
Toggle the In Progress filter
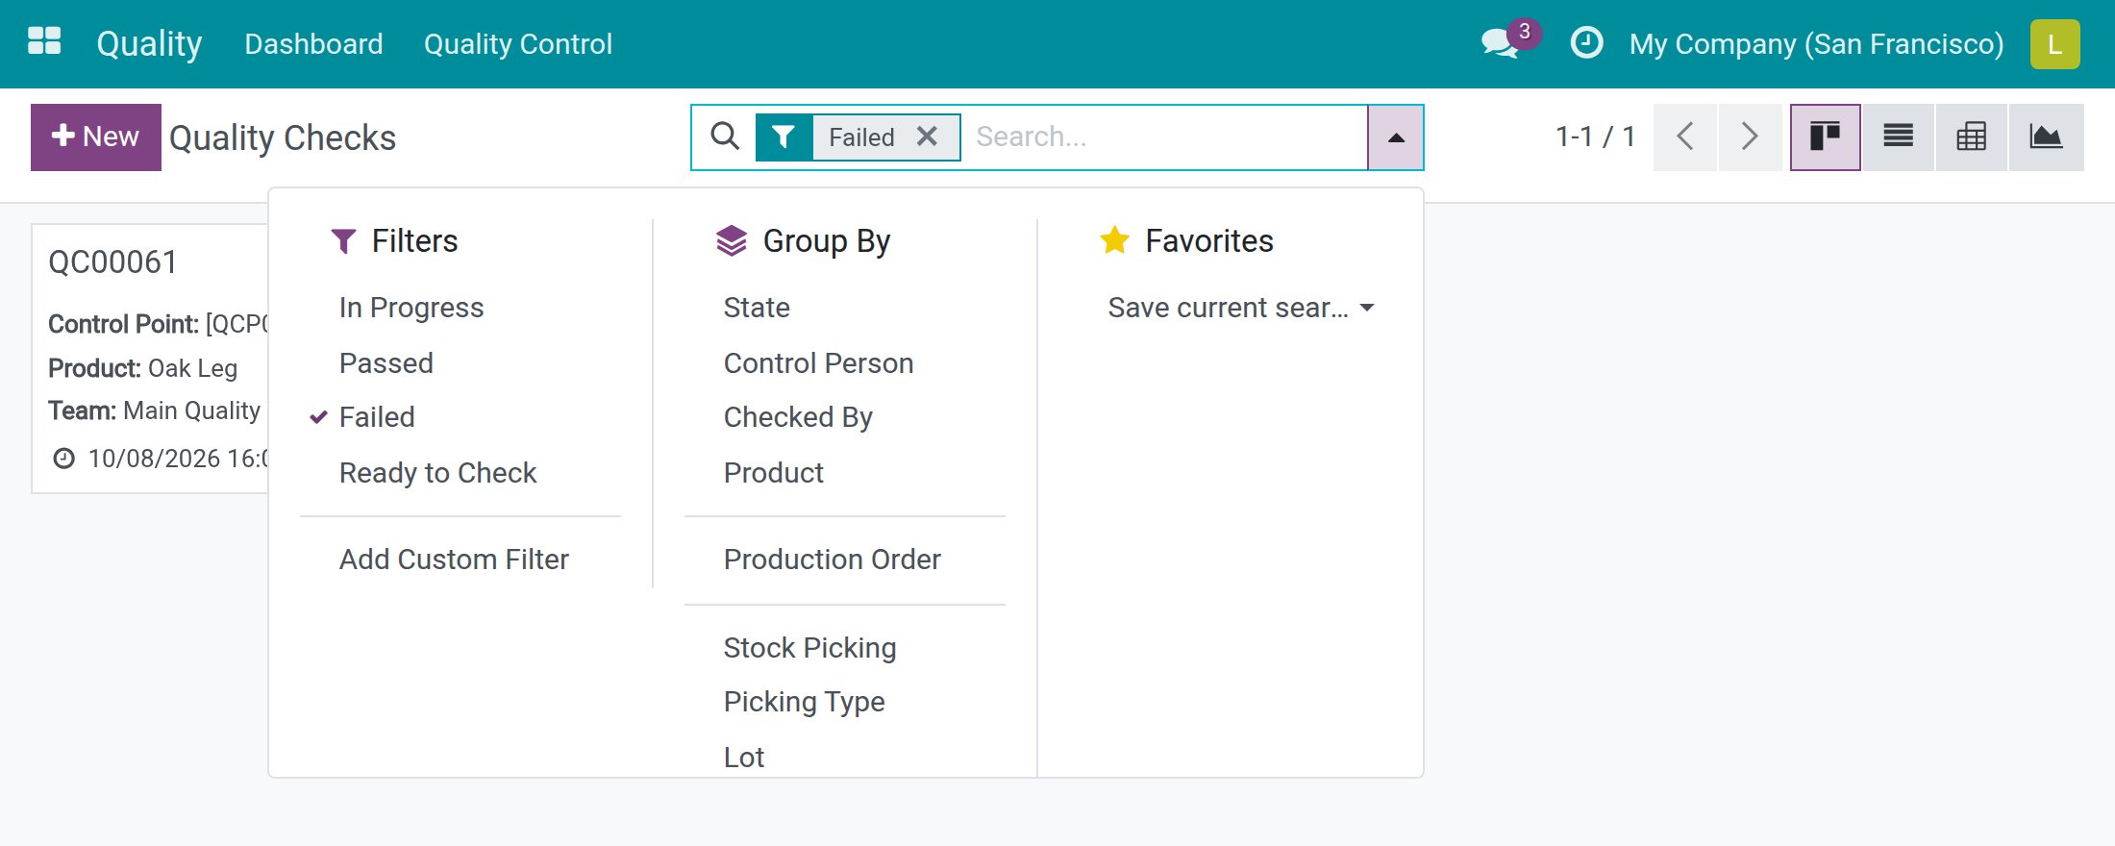point(411,308)
